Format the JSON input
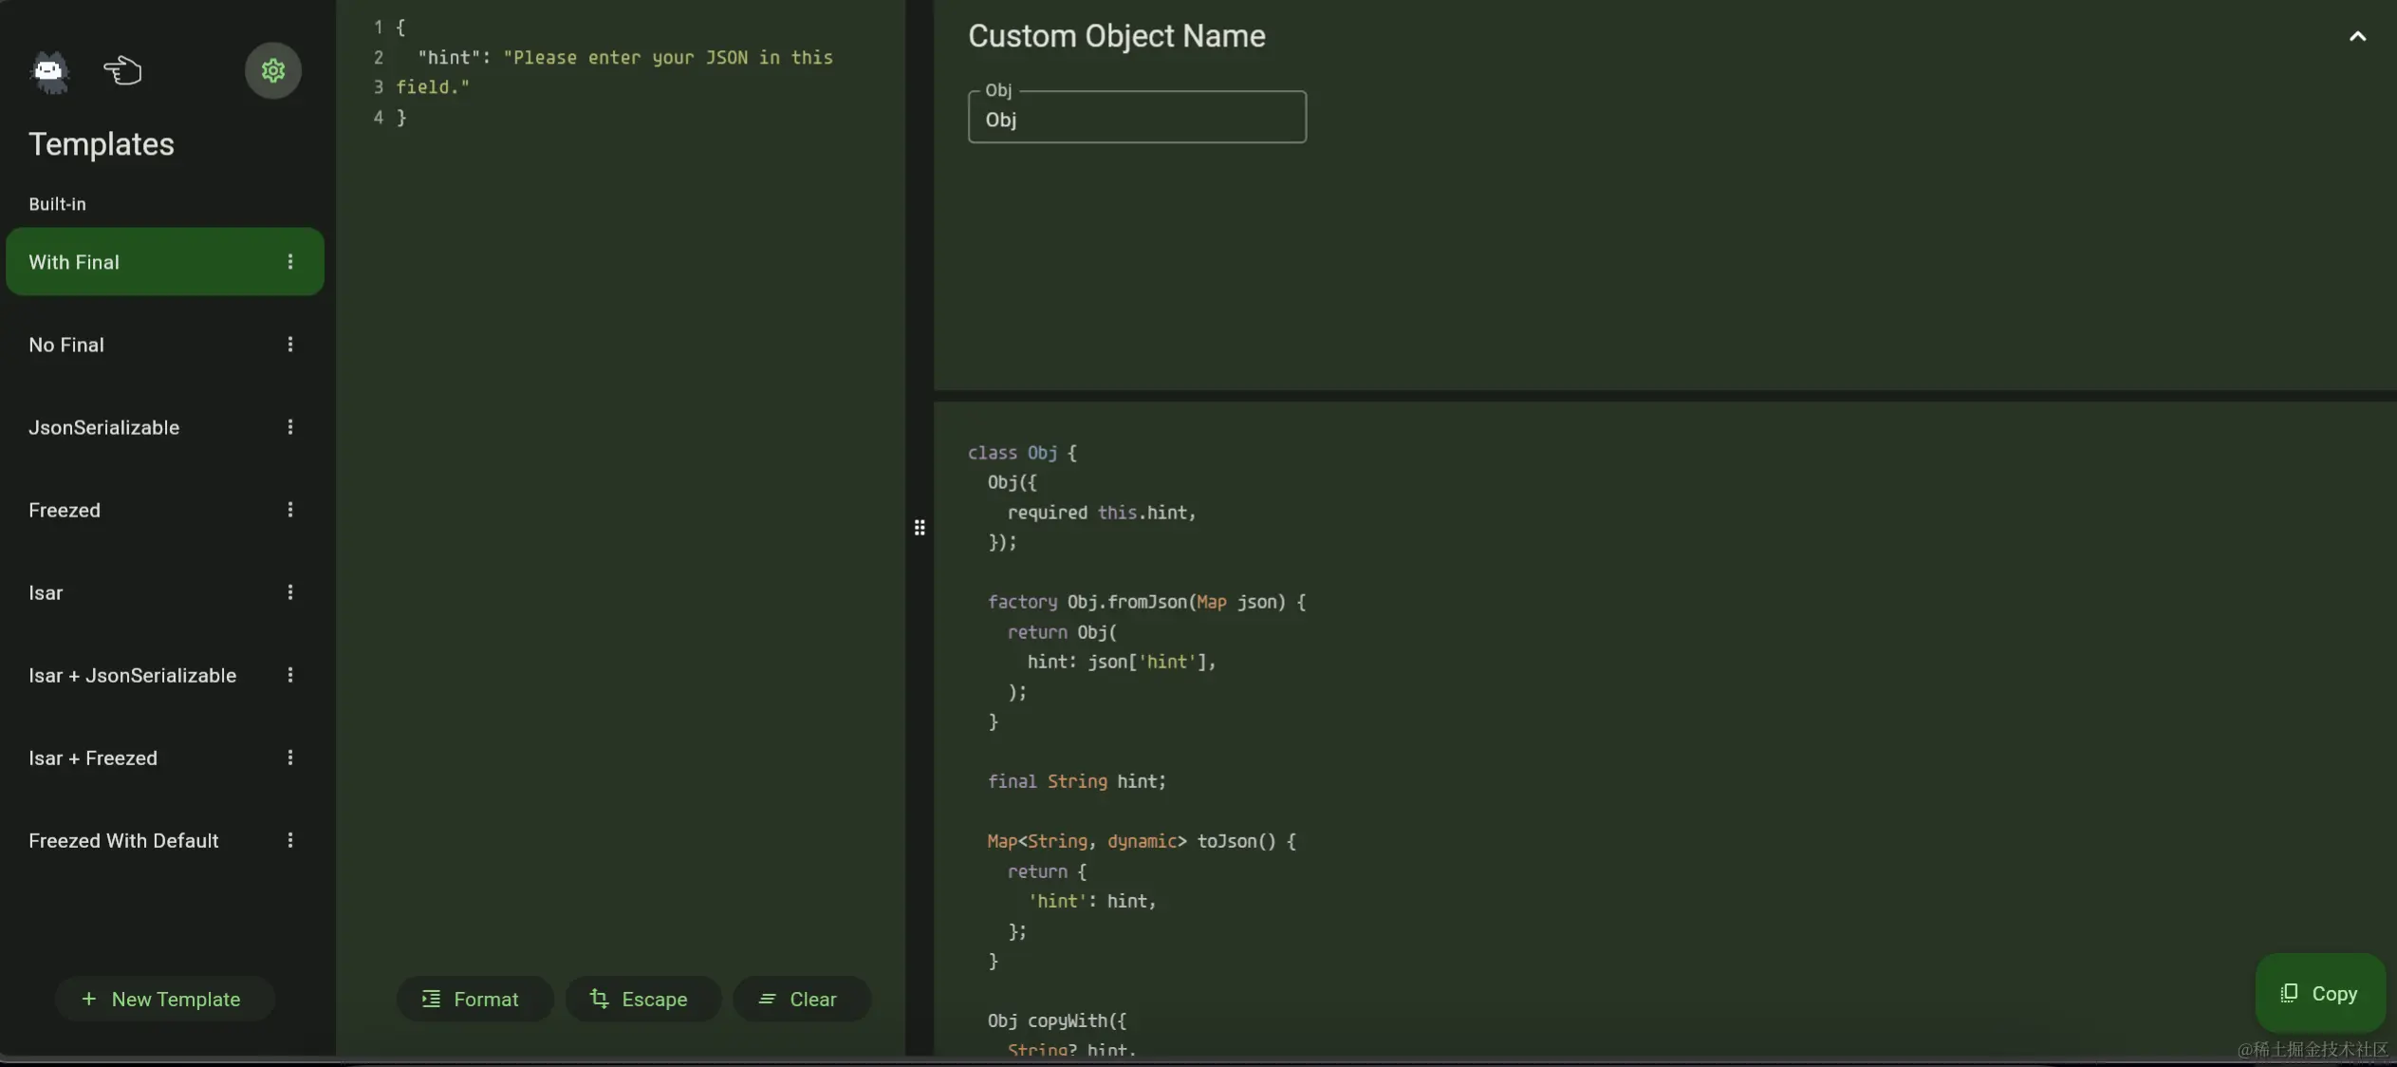The width and height of the screenshot is (2397, 1067). point(474,999)
